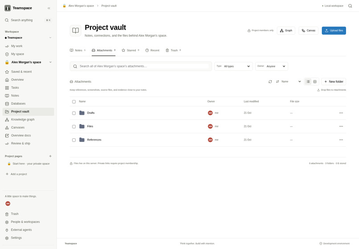Check the Files folder checkbox
Screen dimensions: 359x249
click(x=74, y=127)
